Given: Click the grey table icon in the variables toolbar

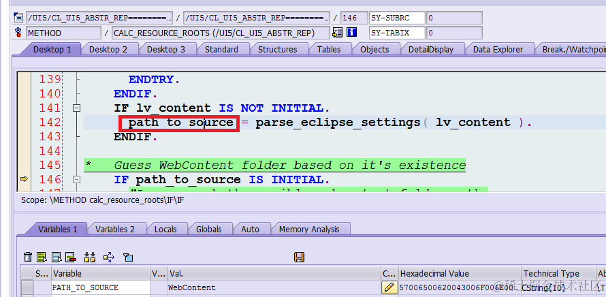Looking at the screenshot, I should click(x=57, y=257).
